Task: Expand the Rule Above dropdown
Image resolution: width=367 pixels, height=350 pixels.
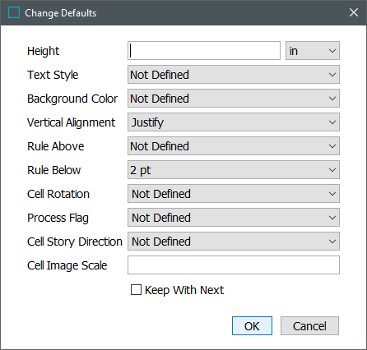Action: click(x=234, y=146)
